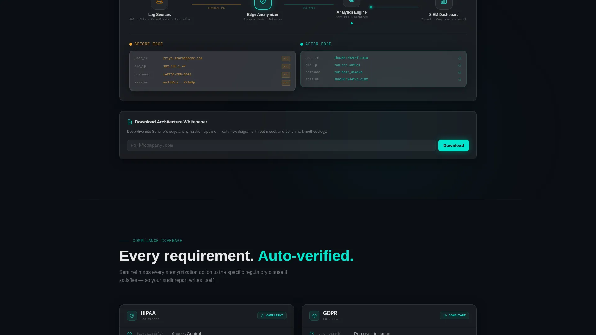The image size is (596, 335).
Task: Click the Healthcare subtitle under HIPAA
Action: (x=150, y=319)
